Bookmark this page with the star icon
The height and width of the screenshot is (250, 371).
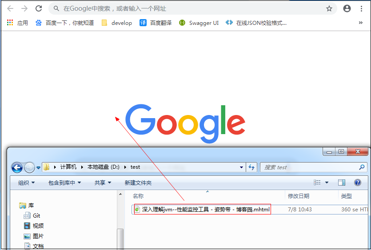(x=329, y=9)
